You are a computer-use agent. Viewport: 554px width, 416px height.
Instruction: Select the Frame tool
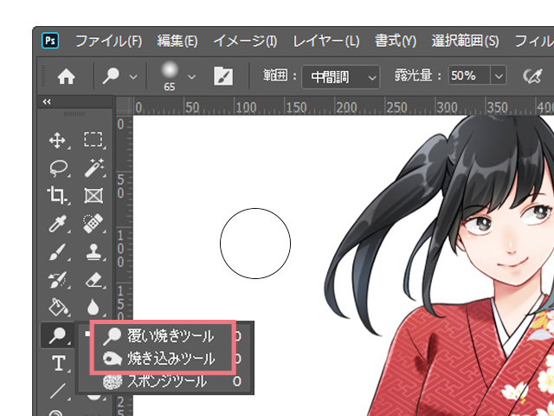(x=93, y=196)
